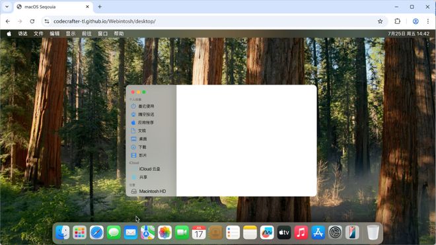Open System Settings gear icon

[335, 232]
